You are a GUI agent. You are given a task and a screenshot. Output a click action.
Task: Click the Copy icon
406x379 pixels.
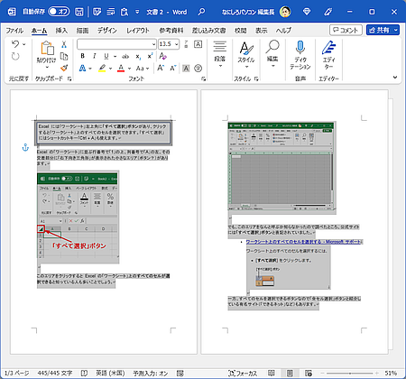(64, 56)
